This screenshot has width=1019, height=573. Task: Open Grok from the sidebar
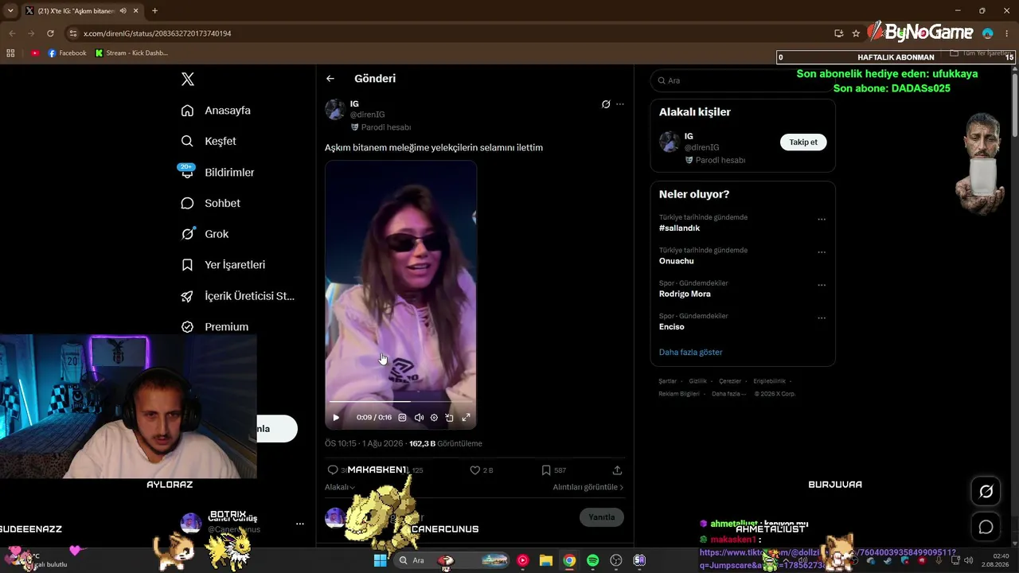coord(205,234)
